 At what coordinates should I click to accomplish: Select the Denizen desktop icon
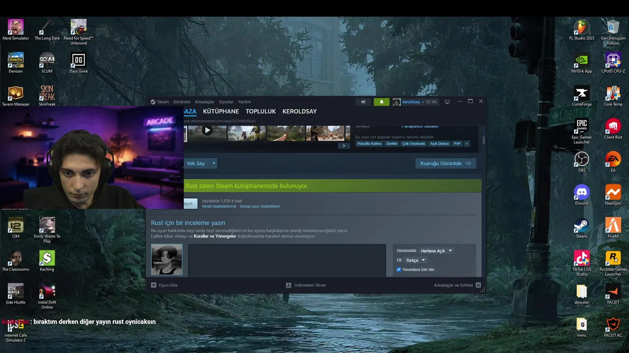16,63
